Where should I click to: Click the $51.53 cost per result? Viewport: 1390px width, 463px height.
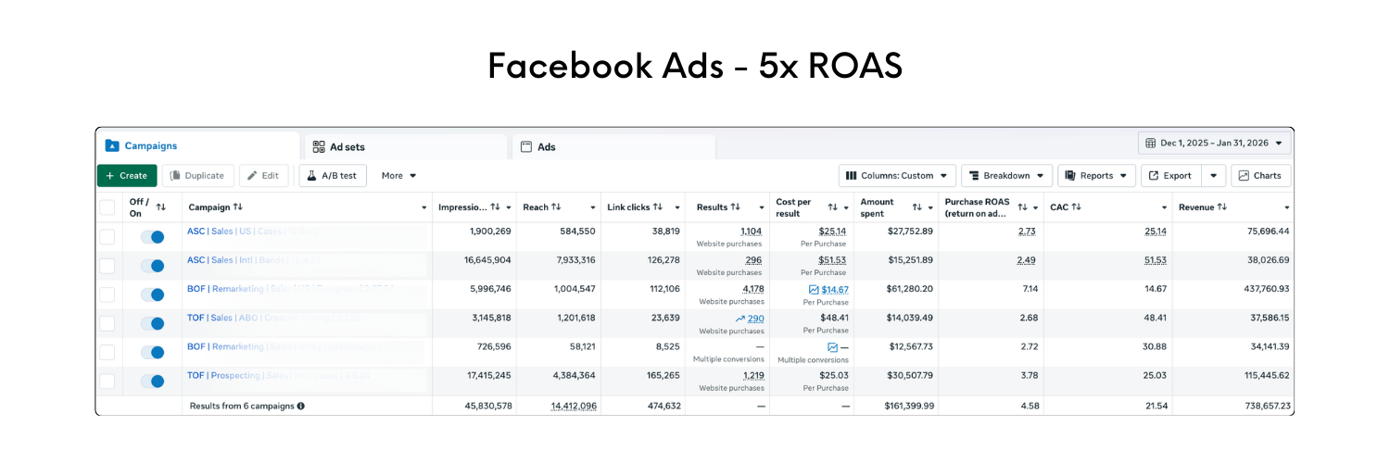point(832,260)
